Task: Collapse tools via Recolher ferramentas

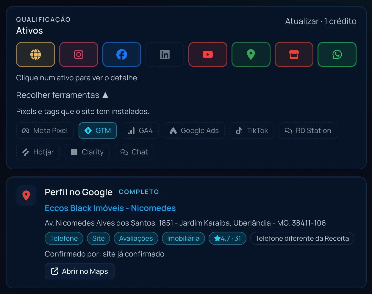Action: coord(62,95)
